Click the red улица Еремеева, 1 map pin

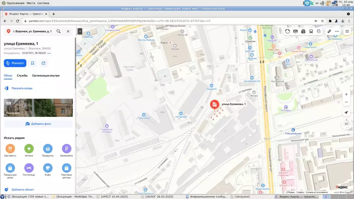point(214,104)
